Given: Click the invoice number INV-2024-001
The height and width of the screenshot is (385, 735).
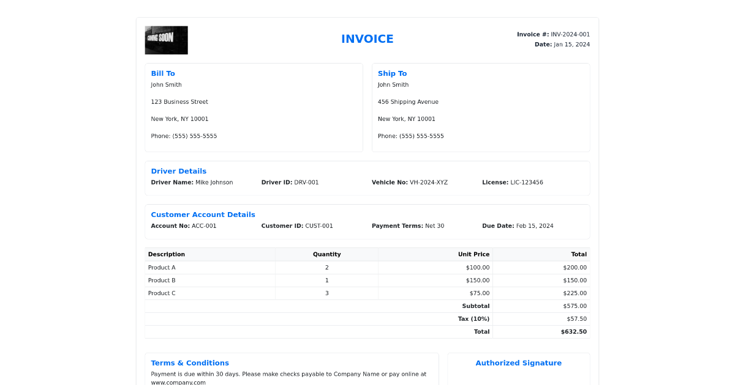Looking at the screenshot, I should (570, 34).
